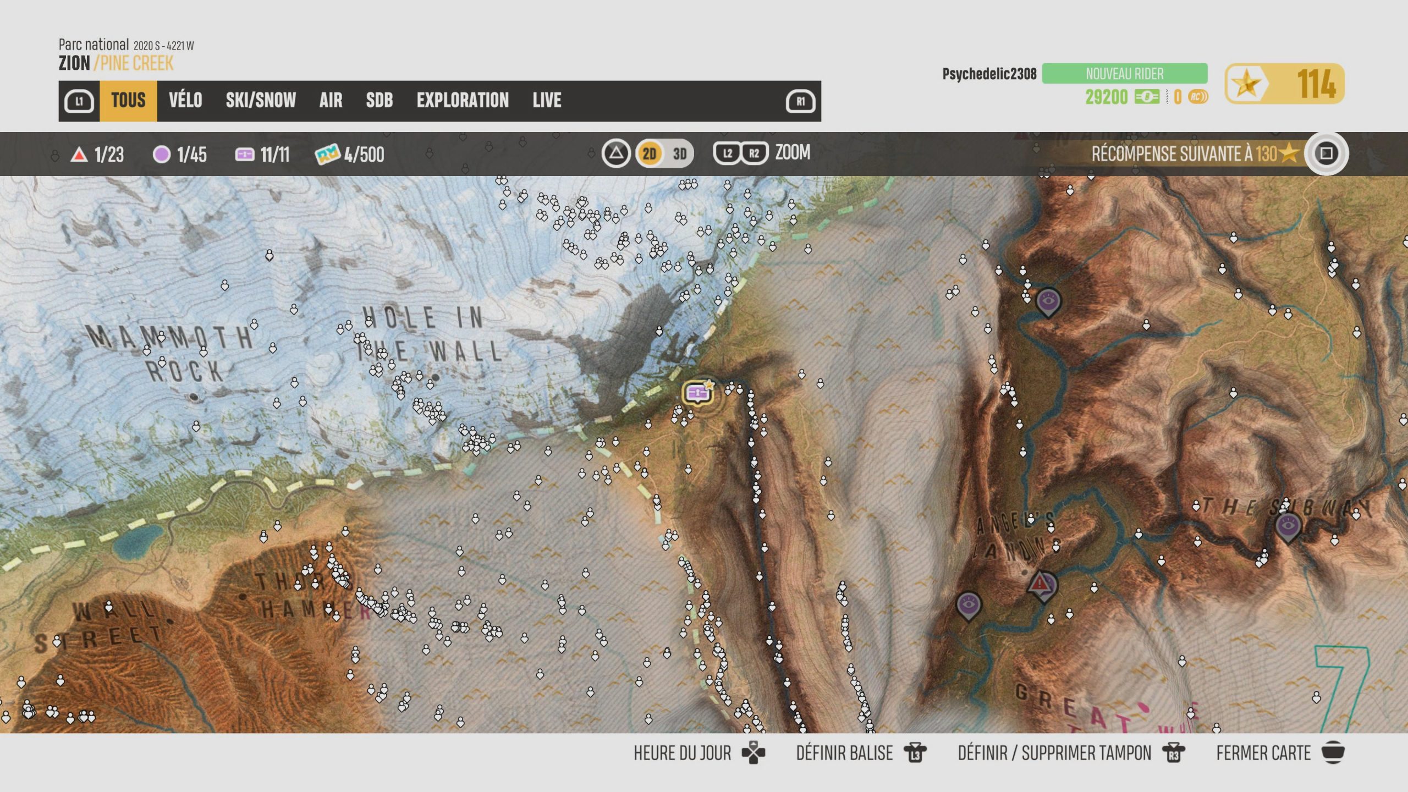The width and height of the screenshot is (1408, 792).
Task: Click the ANGEL'S LANDING map label
Action: click(1016, 535)
